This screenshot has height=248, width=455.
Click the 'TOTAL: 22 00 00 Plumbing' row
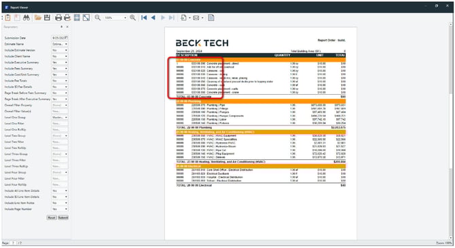click(261, 127)
